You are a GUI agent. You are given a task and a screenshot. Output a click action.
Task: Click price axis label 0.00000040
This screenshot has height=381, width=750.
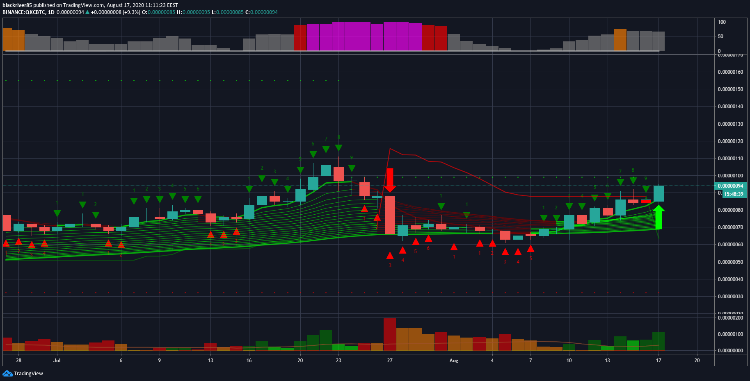(x=730, y=279)
